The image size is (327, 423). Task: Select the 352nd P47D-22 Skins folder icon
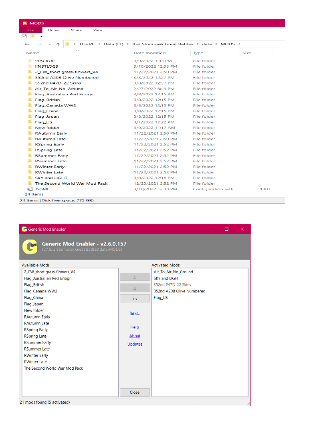pyautogui.click(x=30, y=83)
